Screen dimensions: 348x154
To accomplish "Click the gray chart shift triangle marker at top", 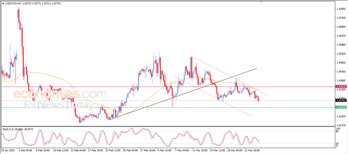I will tap(261, 2).
